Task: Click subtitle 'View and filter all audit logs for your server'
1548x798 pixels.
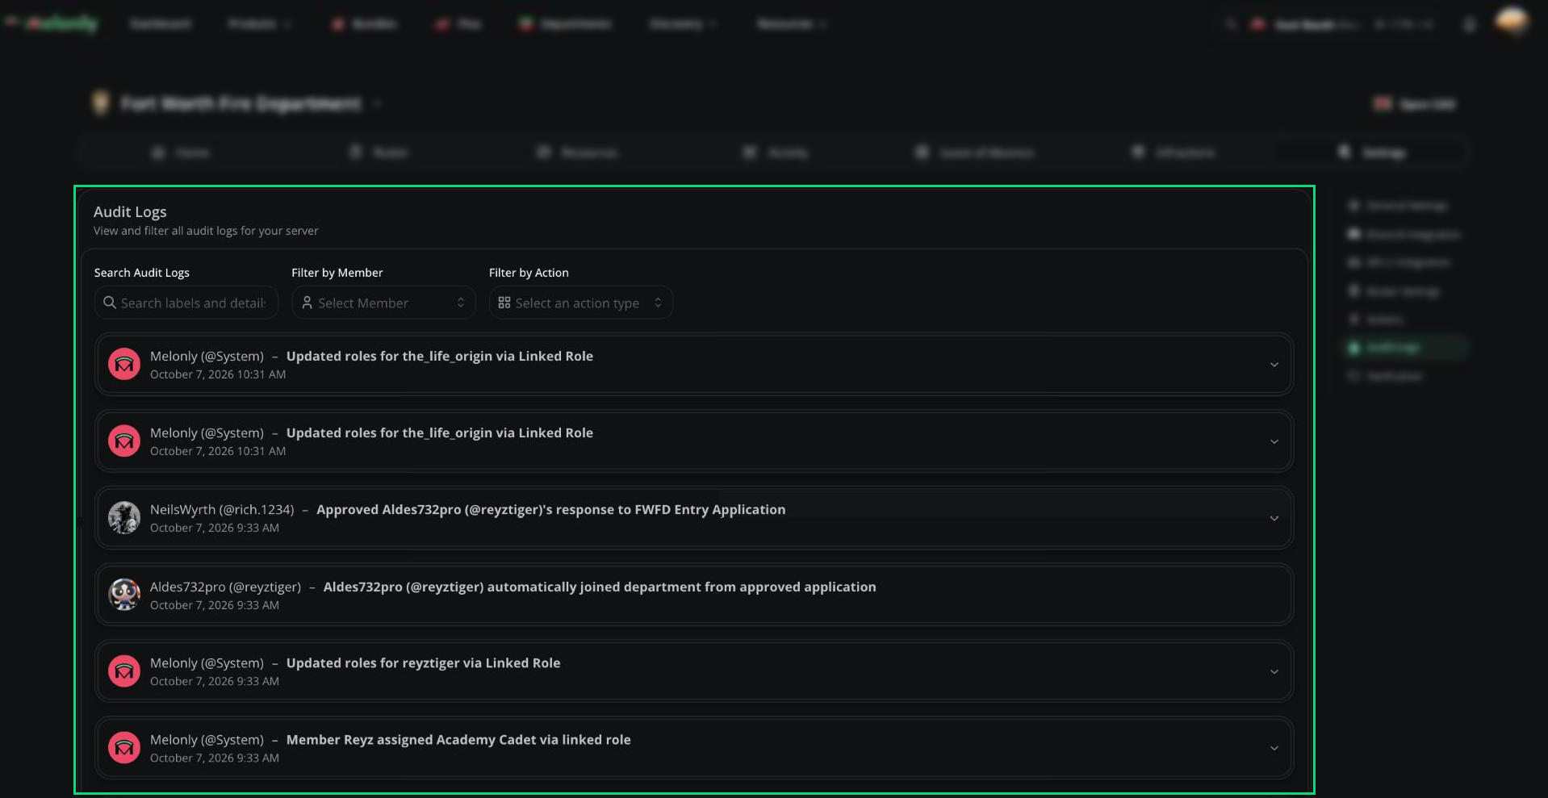Action: (x=206, y=231)
